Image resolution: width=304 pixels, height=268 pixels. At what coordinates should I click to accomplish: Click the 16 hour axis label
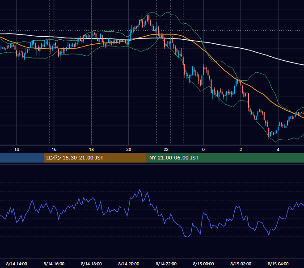coord(54,150)
